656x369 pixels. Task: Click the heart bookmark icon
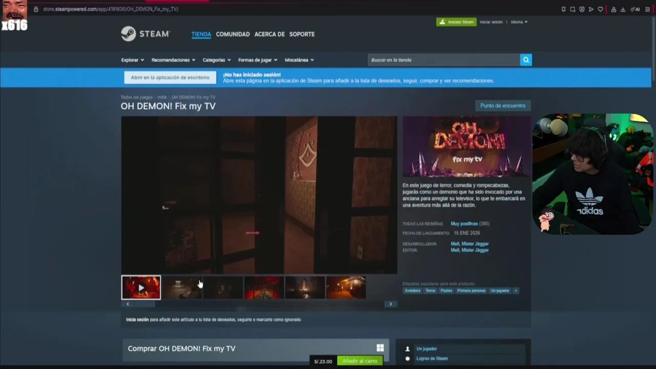tap(600, 9)
